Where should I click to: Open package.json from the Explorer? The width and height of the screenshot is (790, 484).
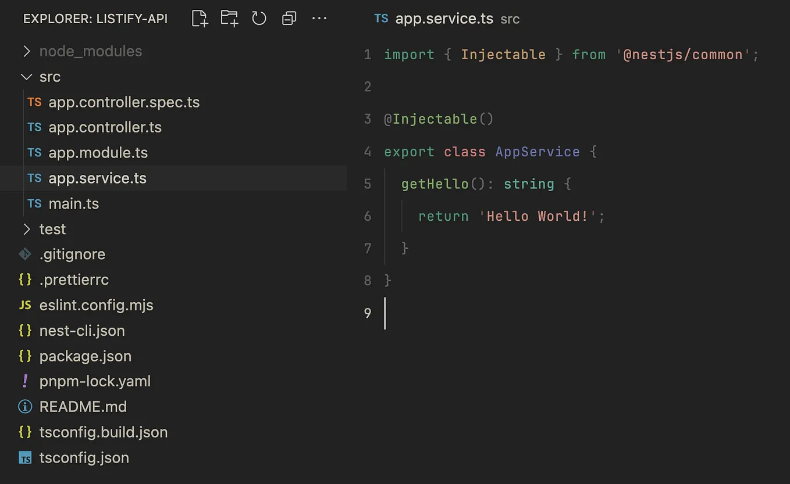tap(84, 356)
